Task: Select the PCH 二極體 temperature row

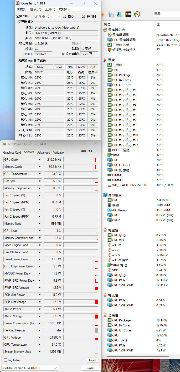Action: tap(141, 150)
